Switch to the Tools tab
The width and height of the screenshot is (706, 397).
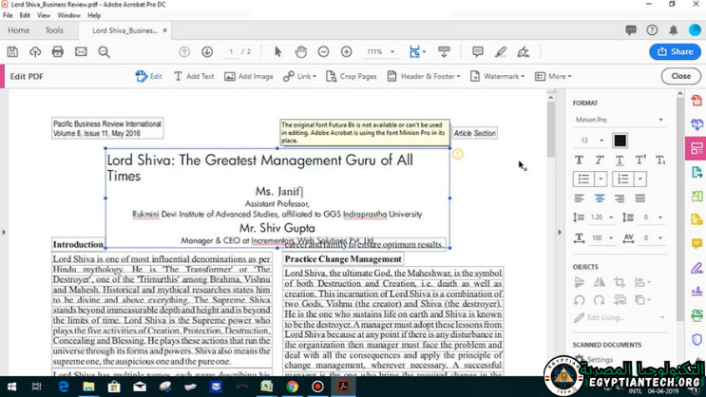point(54,30)
